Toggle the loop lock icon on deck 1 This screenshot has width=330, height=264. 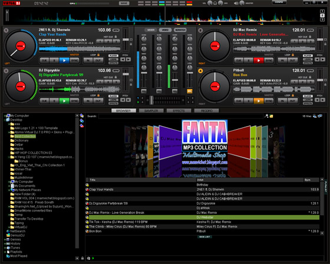coord(98,55)
